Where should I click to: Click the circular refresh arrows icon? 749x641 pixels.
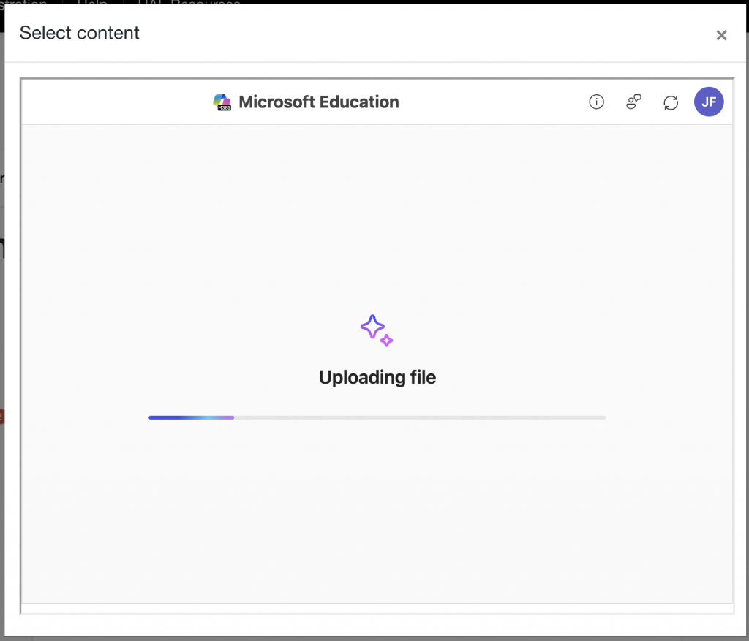point(671,102)
